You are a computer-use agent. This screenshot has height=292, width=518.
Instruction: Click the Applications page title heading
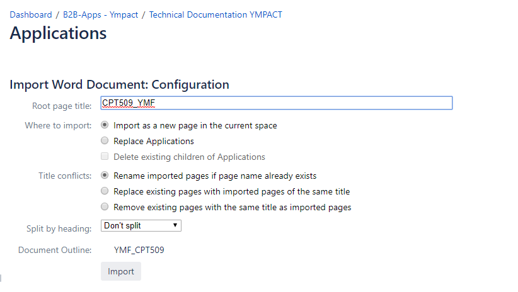coord(58,33)
